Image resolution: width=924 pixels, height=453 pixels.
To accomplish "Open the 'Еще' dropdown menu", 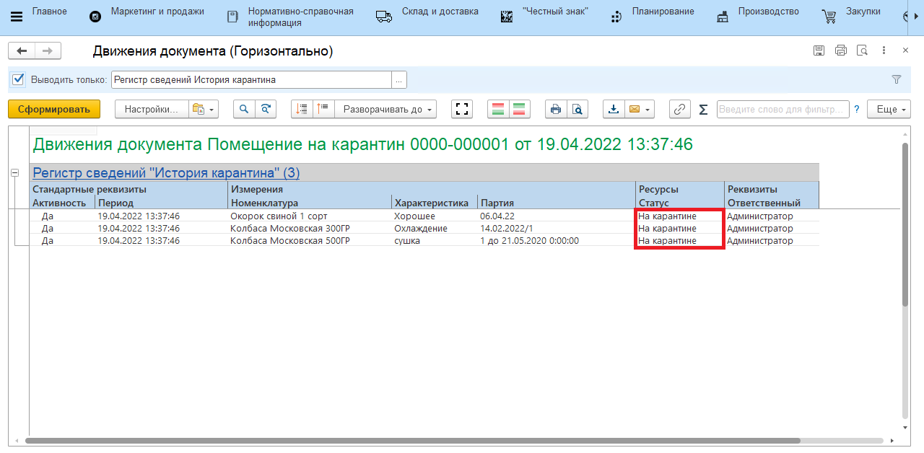I will point(889,109).
